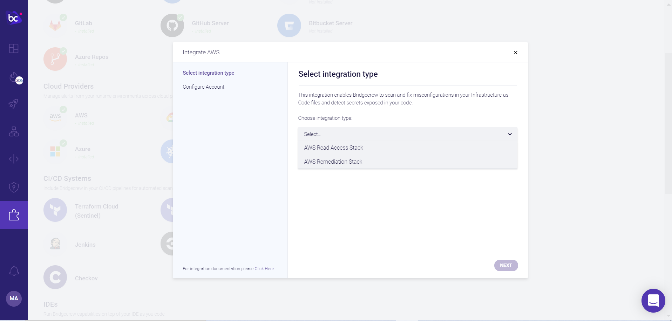Screen dimensions: 672x321
Task: Click the NEXT button
Action: pyautogui.click(x=506, y=265)
